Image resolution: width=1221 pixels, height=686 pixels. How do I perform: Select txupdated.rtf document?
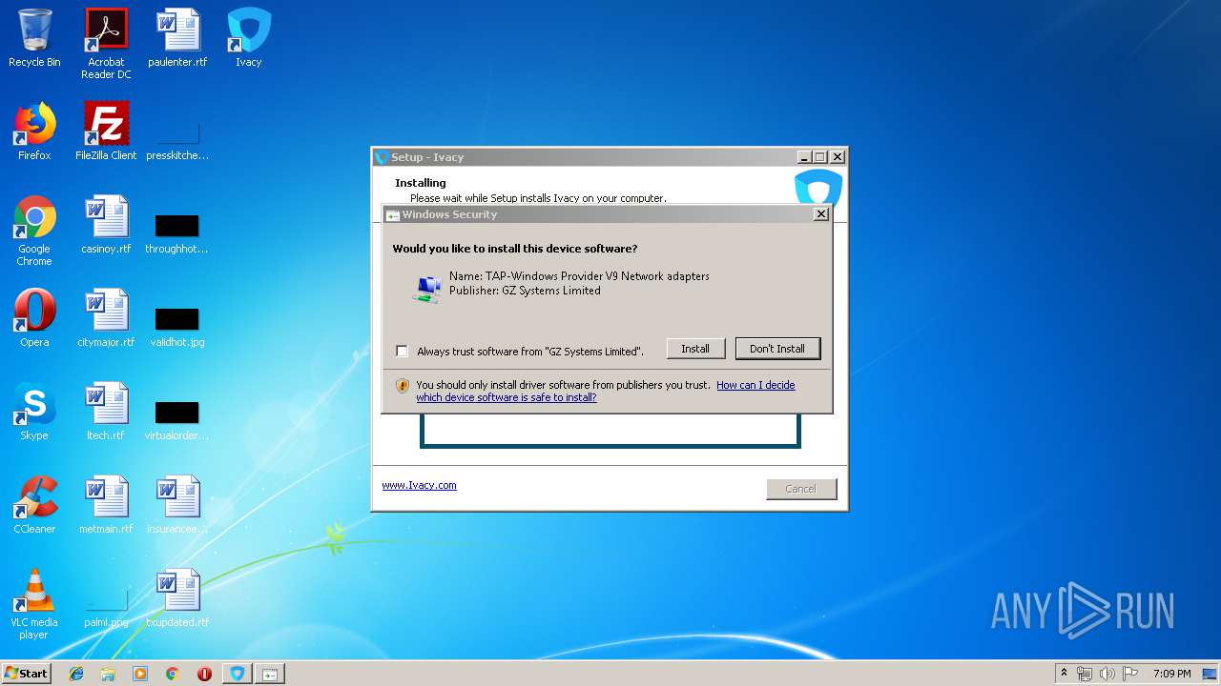(177, 598)
